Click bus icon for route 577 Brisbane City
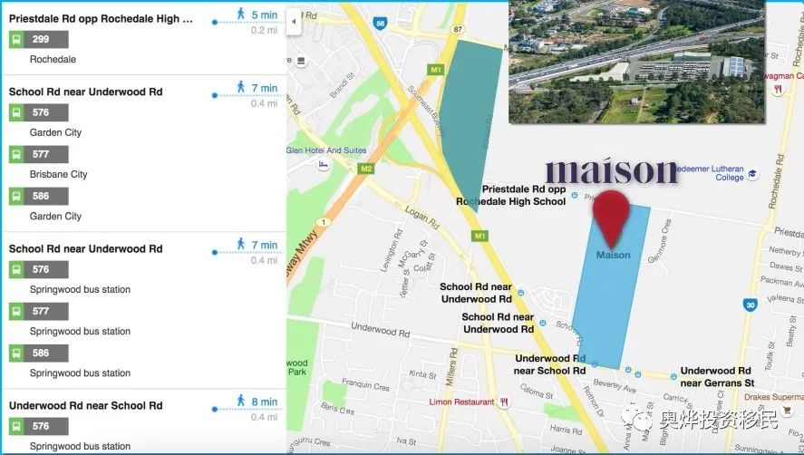The width and height of the screenshot is (804, 455). point(16,154)
